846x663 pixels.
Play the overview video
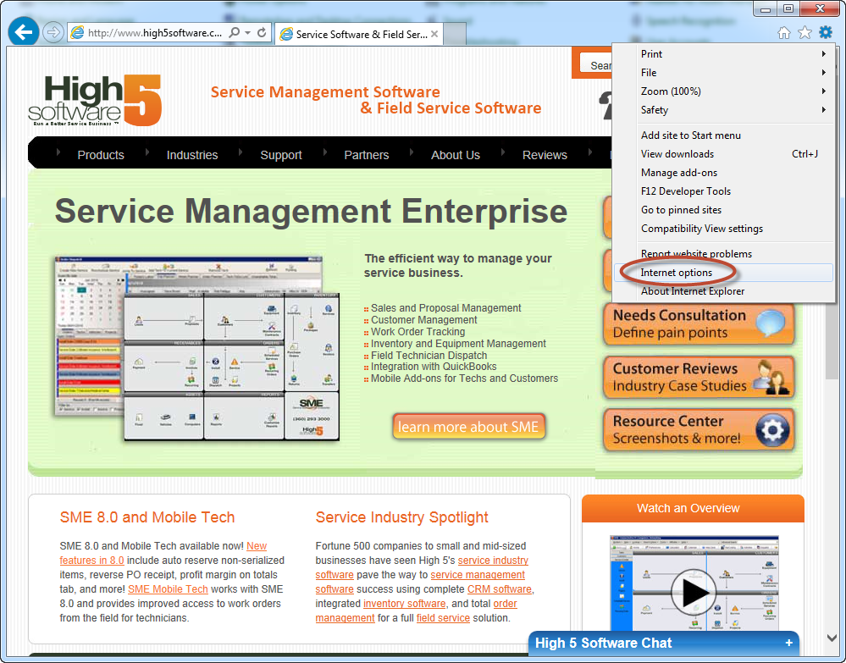694,592
